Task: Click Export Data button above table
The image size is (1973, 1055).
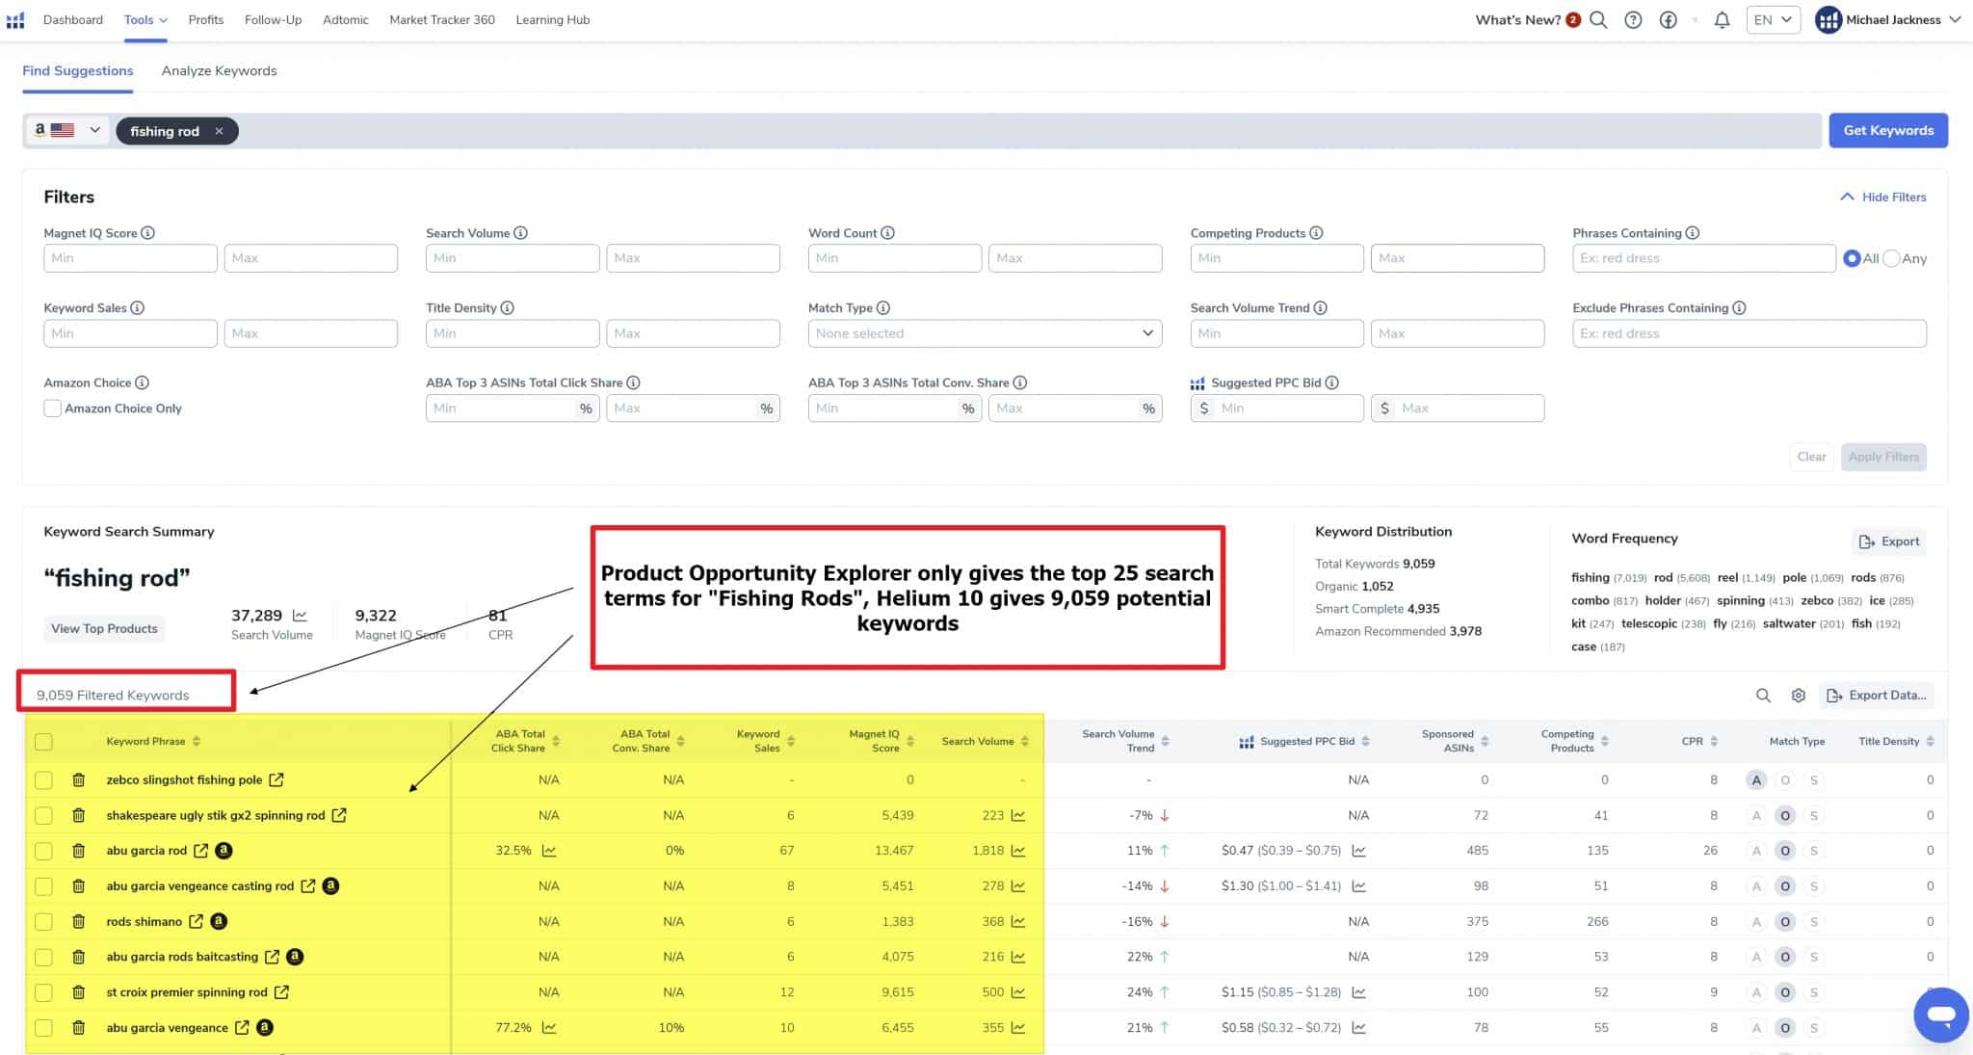Action: click(x=1877, y=695)
